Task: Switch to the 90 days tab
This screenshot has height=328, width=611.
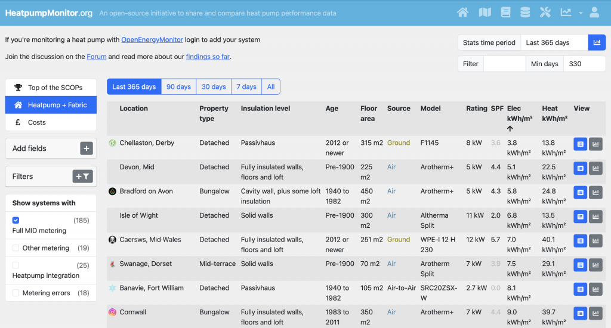Action: click(x=178, y=87)
